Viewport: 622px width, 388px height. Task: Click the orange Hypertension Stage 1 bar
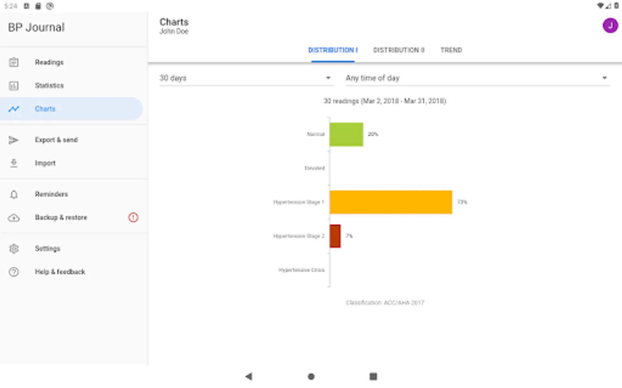pos(391,202)
